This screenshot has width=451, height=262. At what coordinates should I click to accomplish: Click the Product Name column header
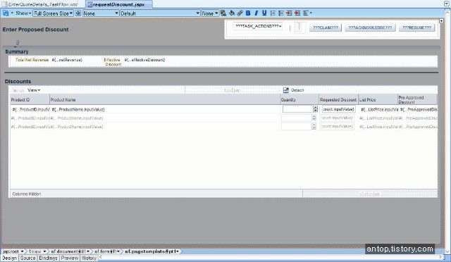[x=165, y=99]
